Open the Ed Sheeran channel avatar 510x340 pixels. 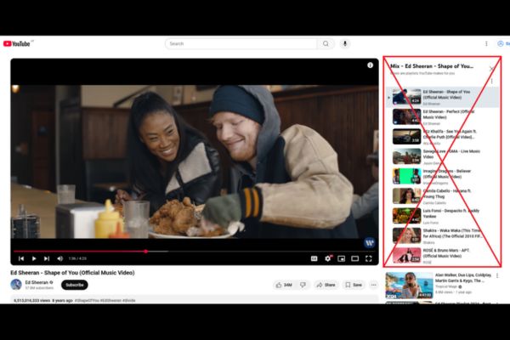tap(16, 285)
